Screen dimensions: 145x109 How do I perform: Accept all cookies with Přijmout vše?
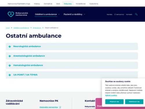tap(114, 102)
